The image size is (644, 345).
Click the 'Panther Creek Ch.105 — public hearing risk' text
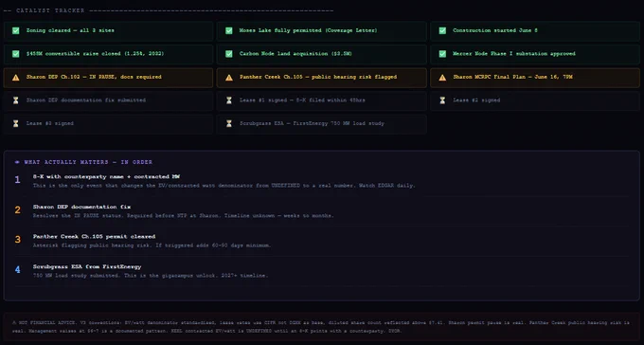click(307, 77)
